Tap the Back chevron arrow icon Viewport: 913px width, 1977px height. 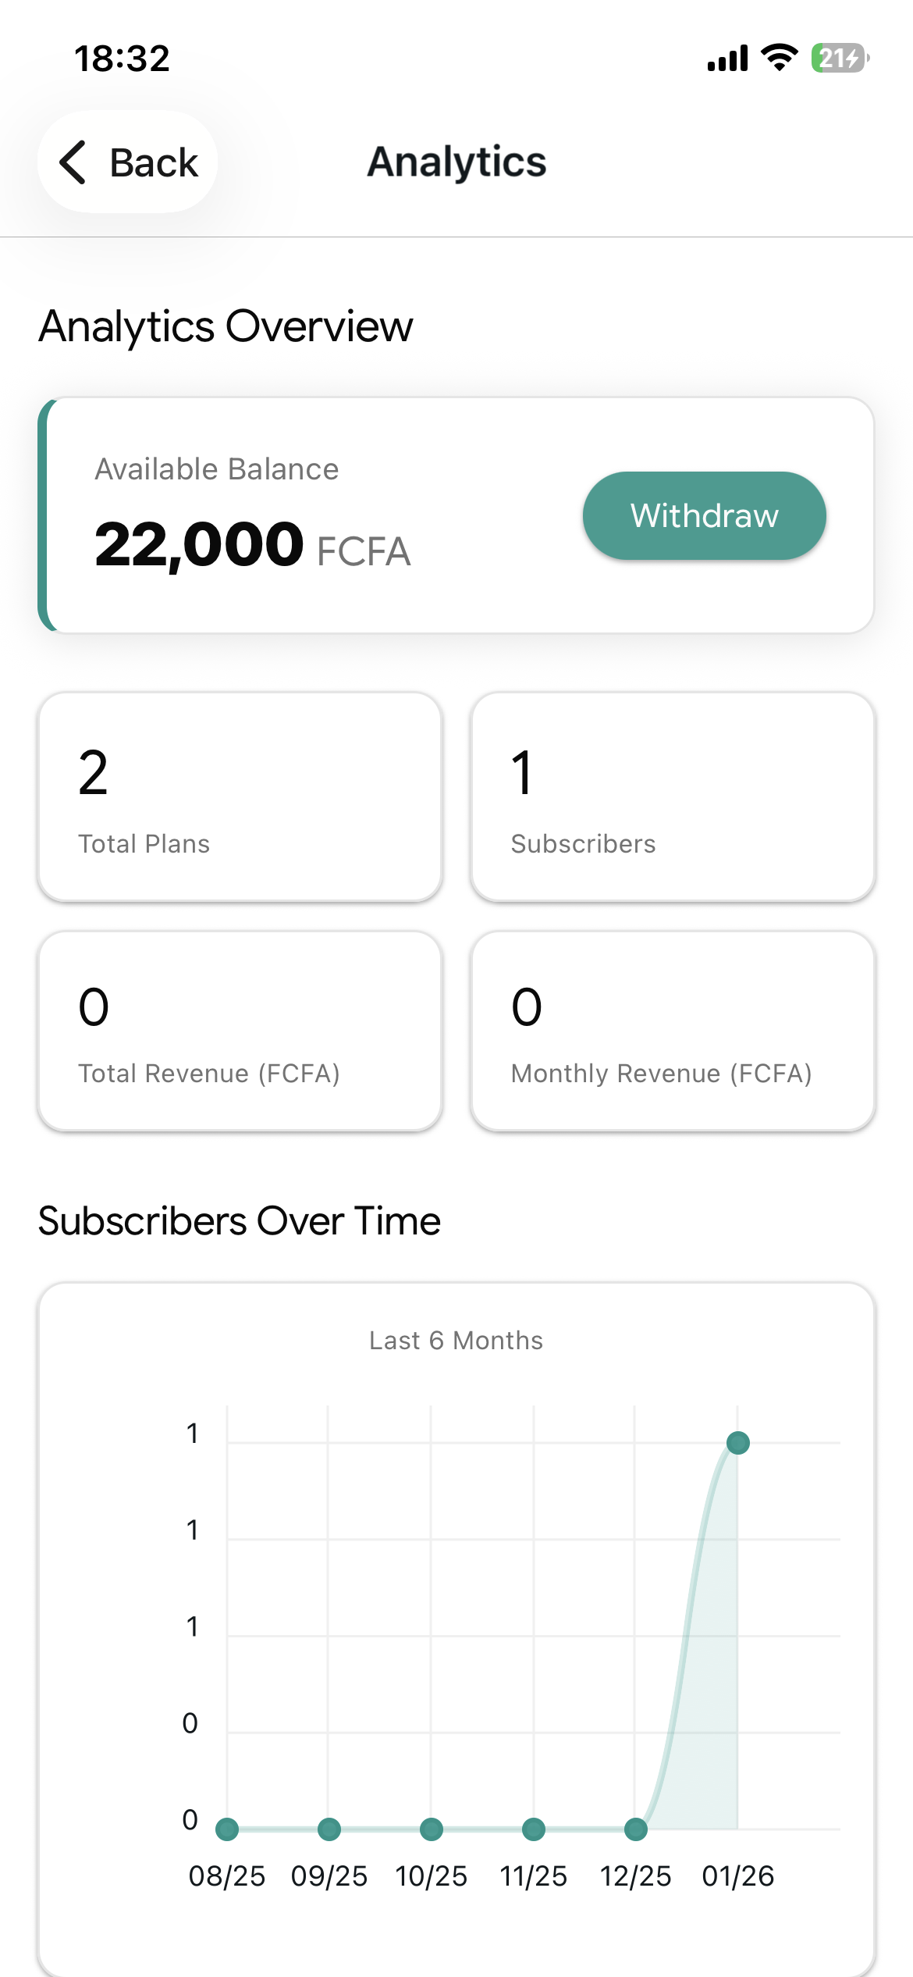tap(73, 162)
